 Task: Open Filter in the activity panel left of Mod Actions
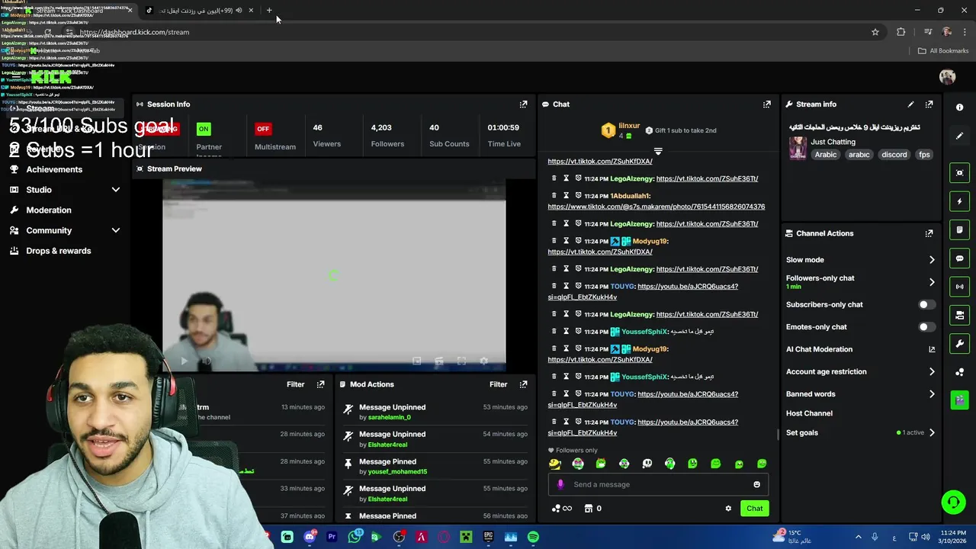pos(295,384)
